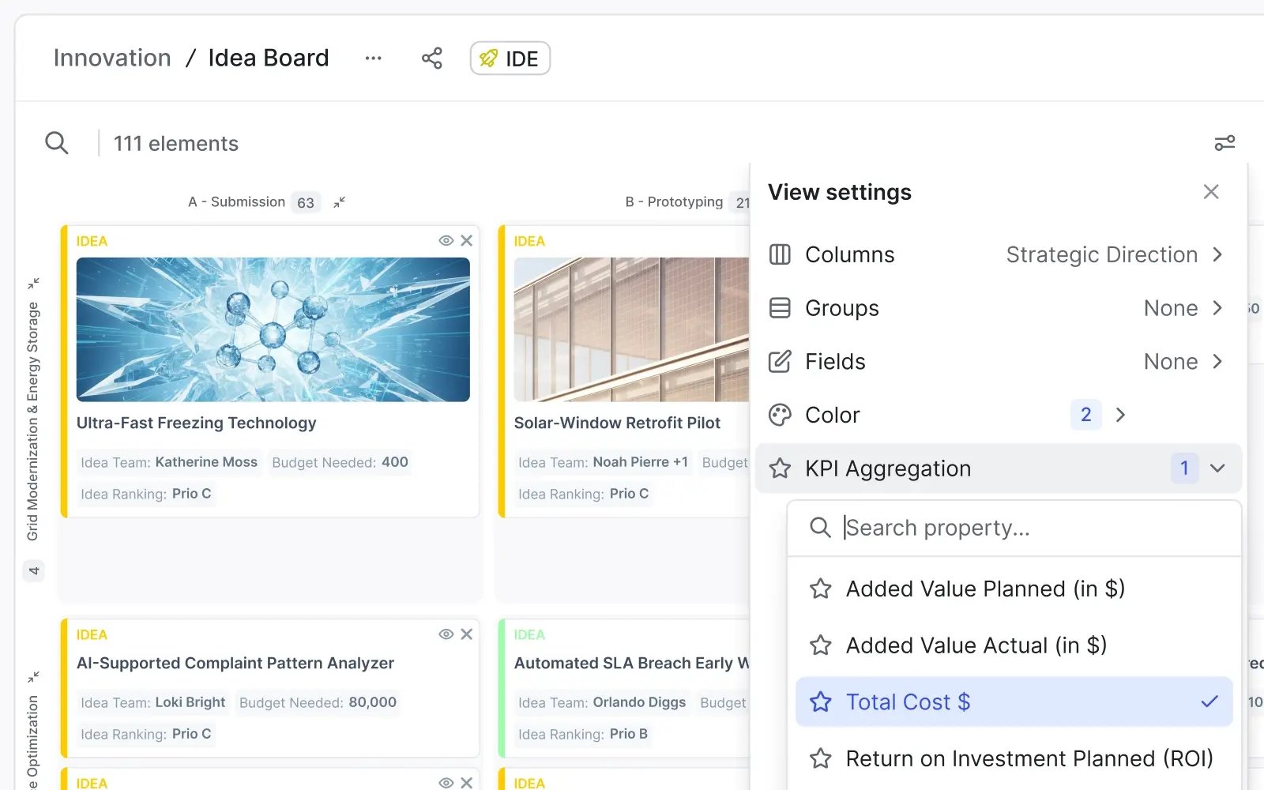
Task: Click the KPI Aggregation star icon
Action: click(780, 468)
